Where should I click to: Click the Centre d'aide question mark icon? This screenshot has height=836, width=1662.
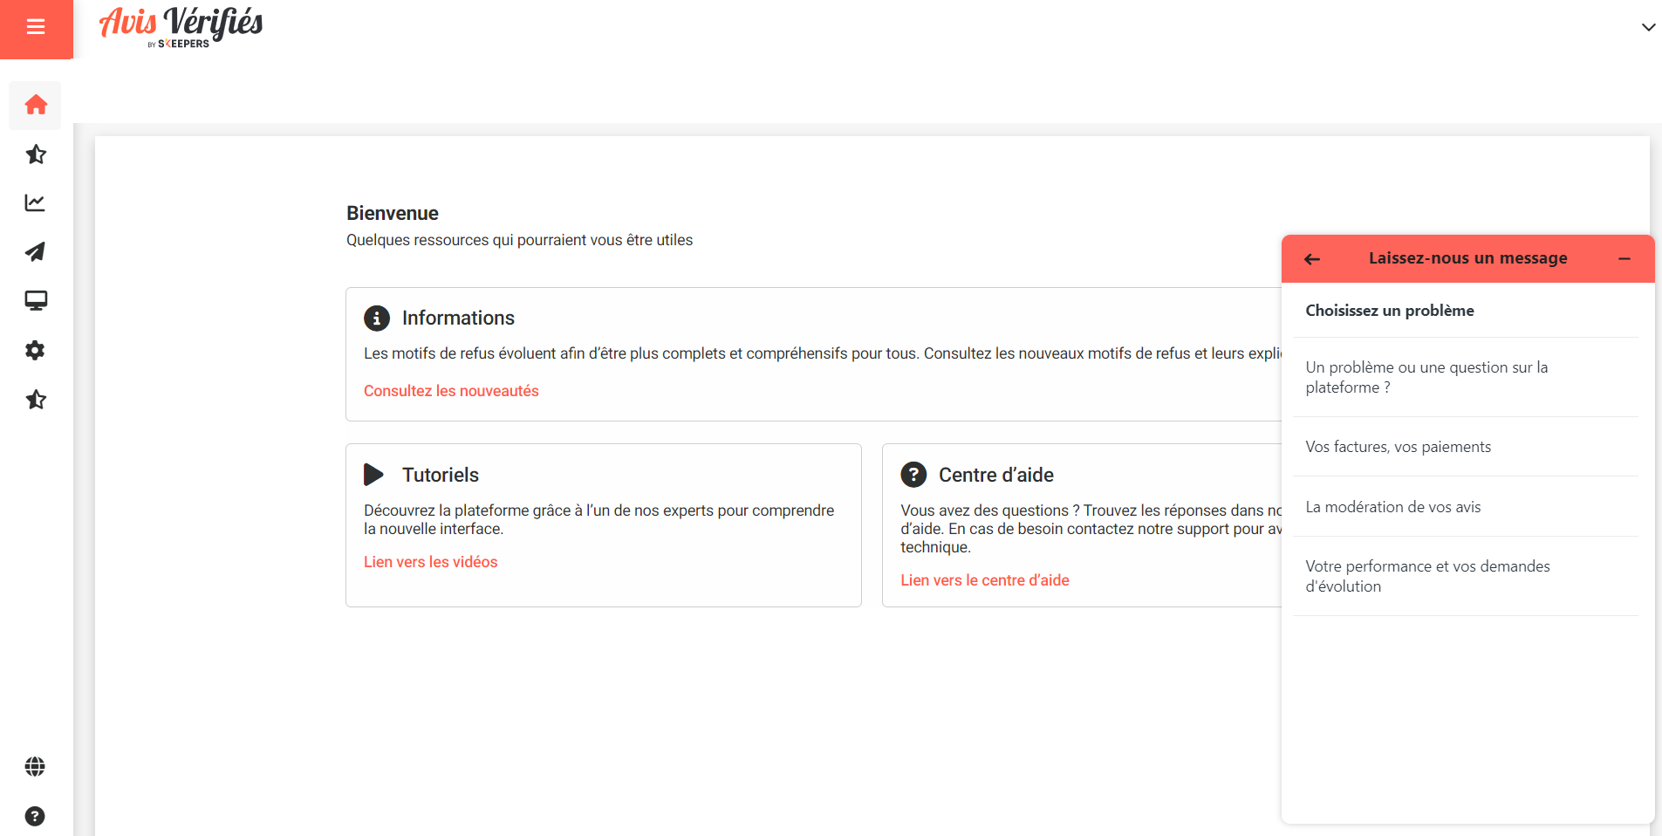tap(913, 475)
